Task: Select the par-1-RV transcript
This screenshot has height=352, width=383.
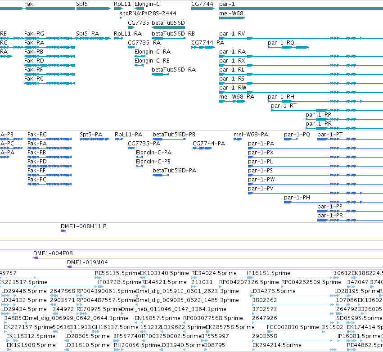Action: [301, 38]
